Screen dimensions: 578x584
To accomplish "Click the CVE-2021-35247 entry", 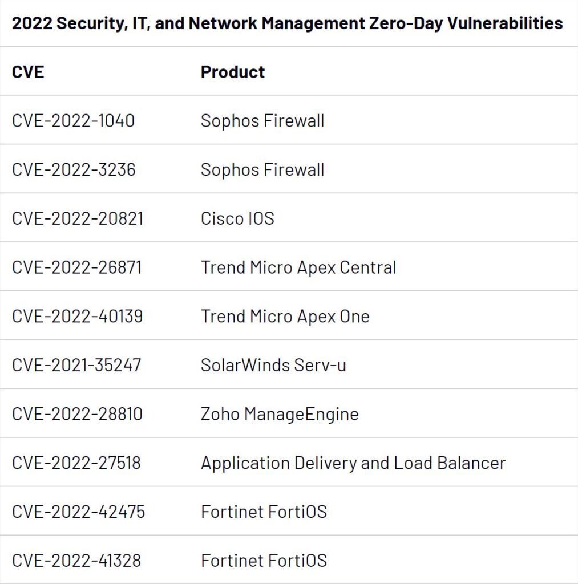I will (76, 365).
